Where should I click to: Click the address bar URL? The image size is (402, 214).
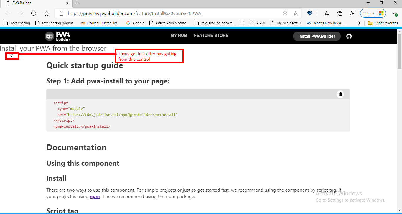tap(135, 13)
